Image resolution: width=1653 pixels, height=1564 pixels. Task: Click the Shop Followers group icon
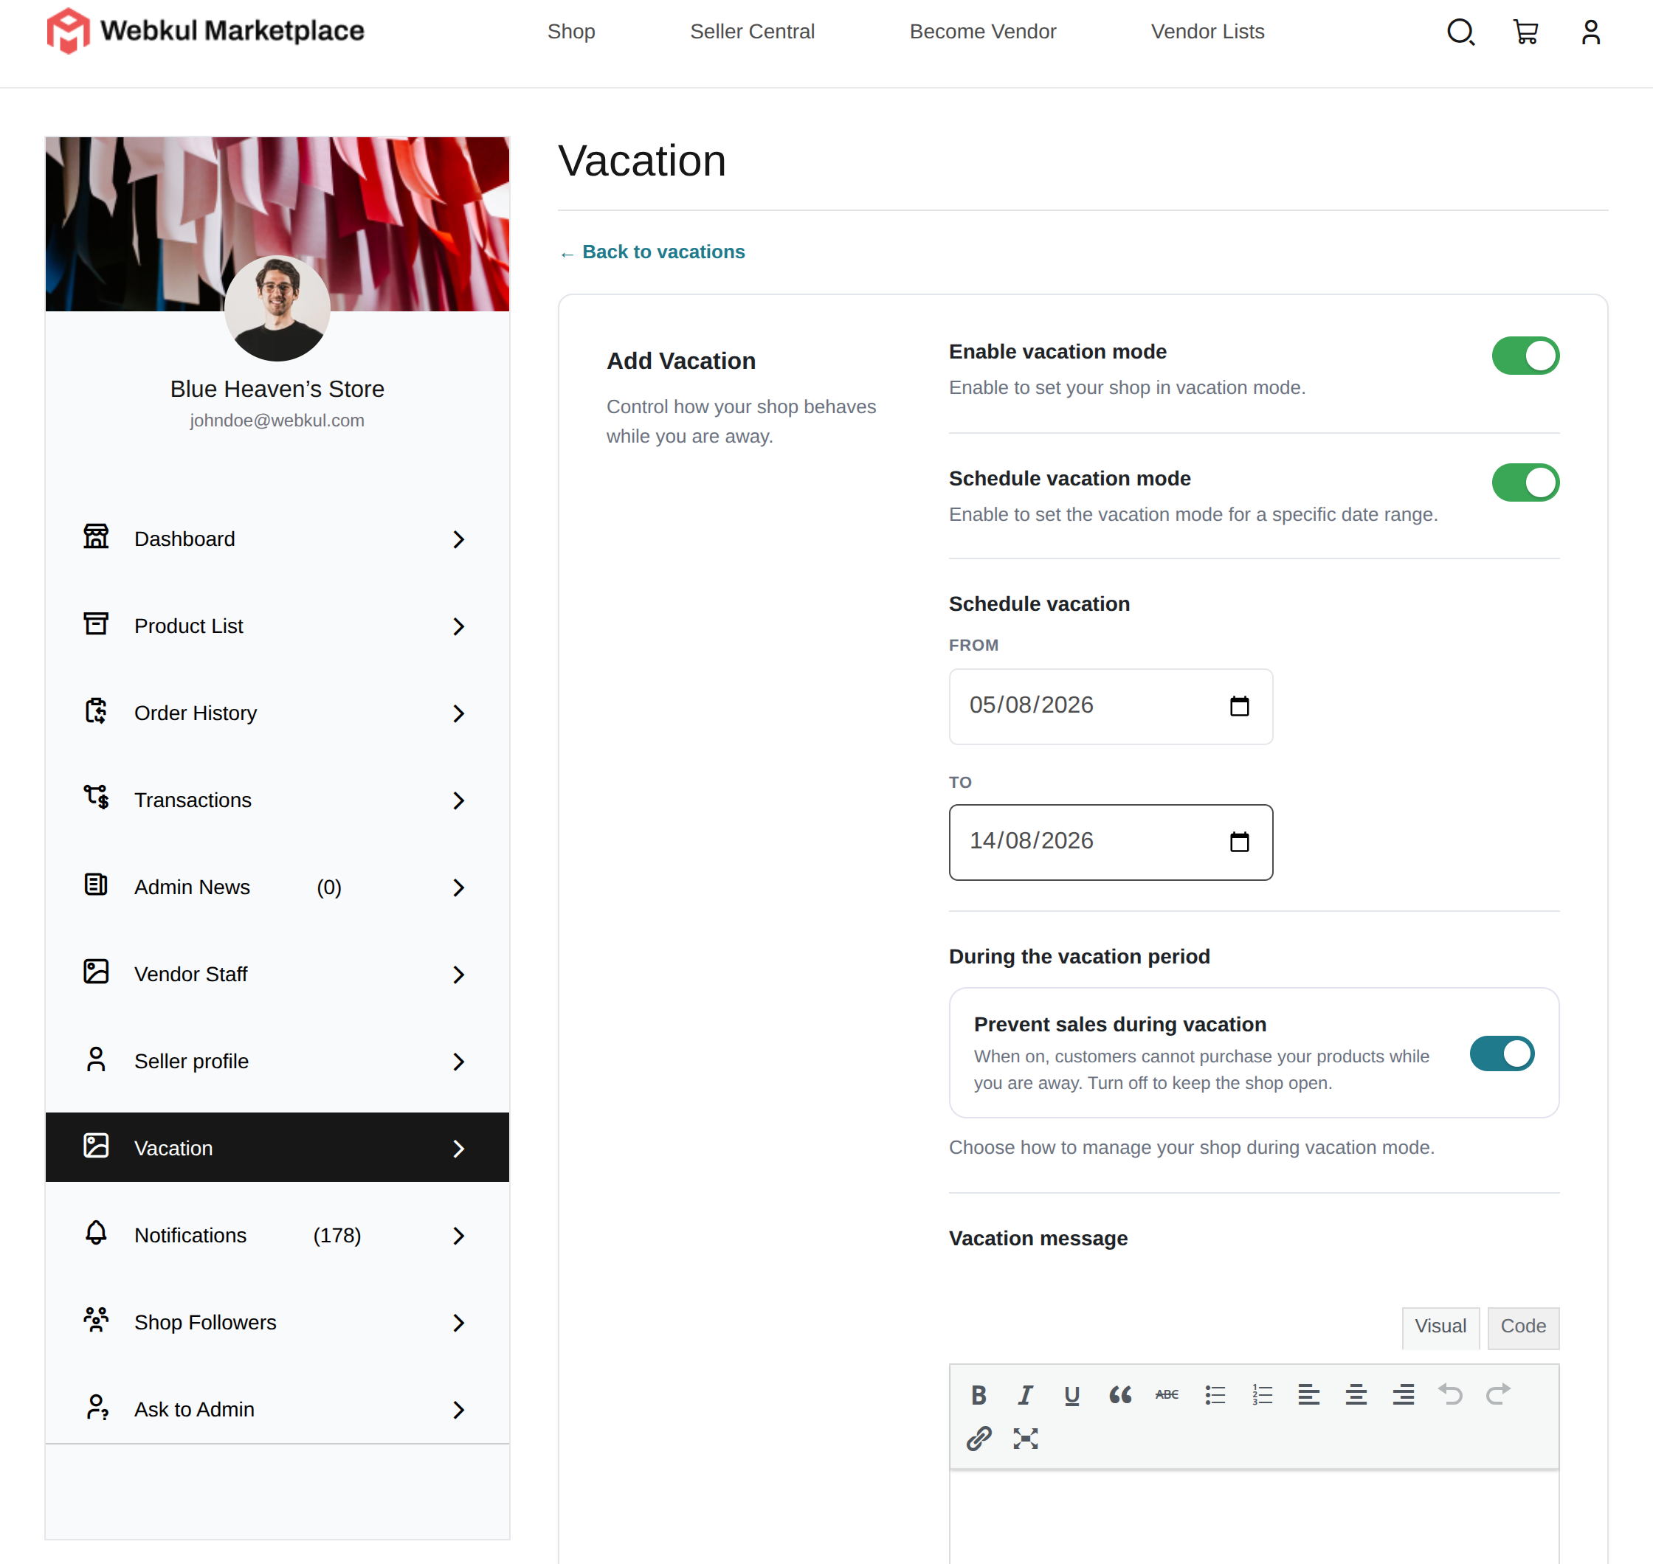(x=96, y=1320)
